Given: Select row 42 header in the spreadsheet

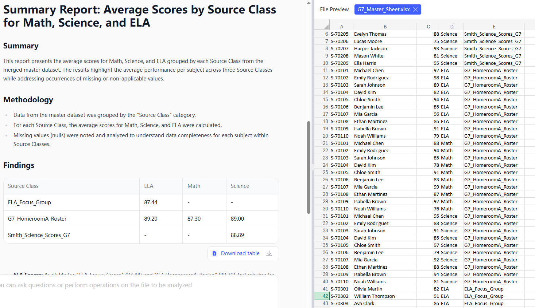Looking at the screenshot, I should coord(322,296).
